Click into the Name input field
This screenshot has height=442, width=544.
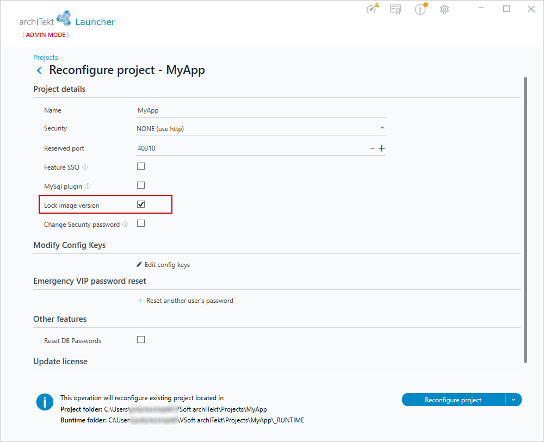261,110
